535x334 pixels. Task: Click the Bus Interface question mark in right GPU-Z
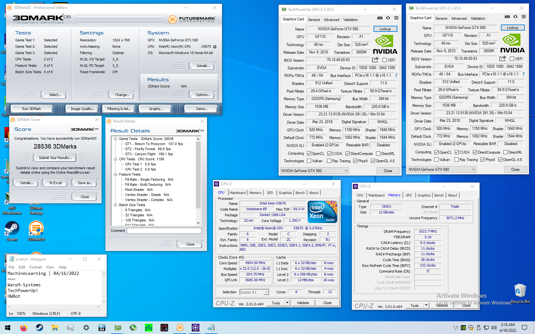524,74
